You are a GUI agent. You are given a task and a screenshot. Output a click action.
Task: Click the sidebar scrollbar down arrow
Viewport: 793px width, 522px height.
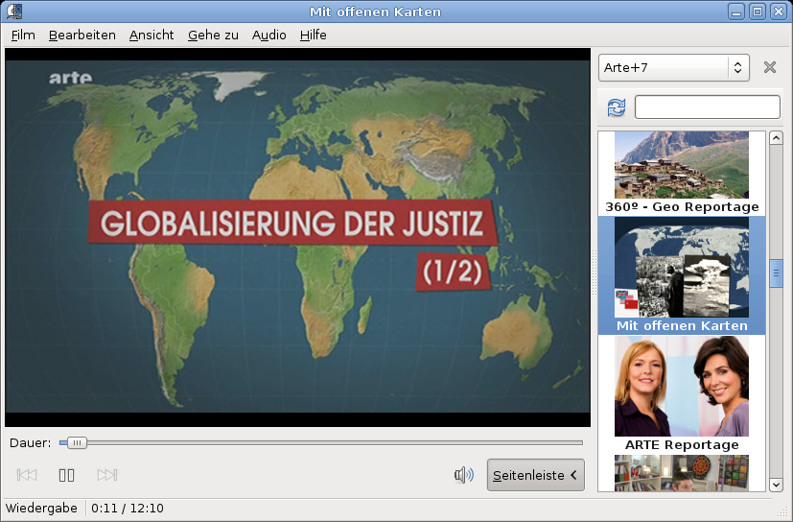[776, 485]
